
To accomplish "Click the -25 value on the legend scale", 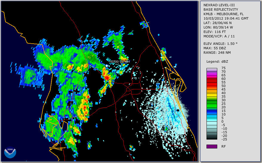I will [224, 139].
